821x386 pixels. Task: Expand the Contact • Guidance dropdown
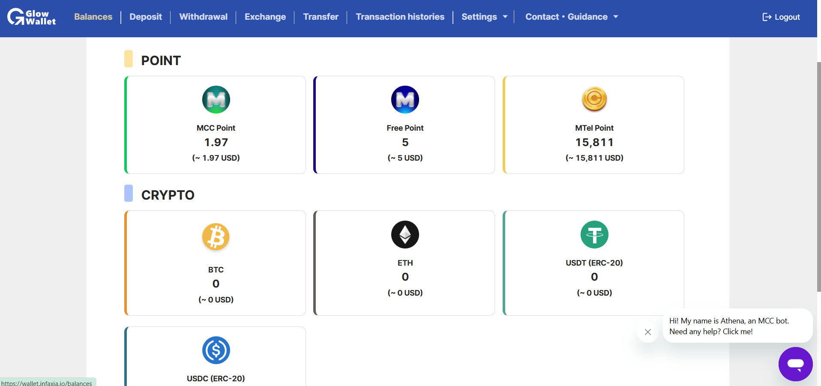click(x=571, y=17)
